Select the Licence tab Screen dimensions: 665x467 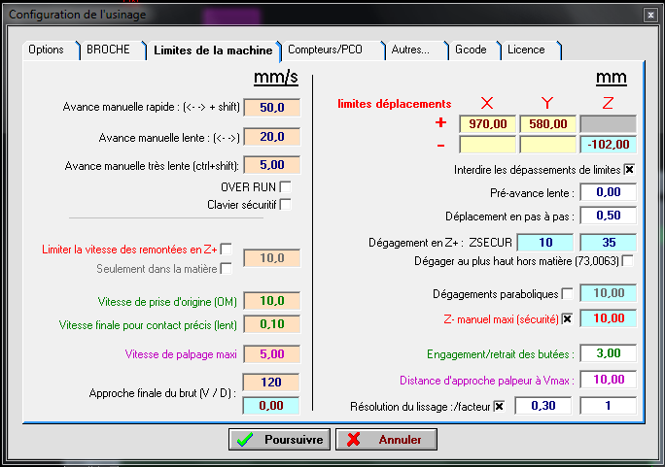pos(527,50)
